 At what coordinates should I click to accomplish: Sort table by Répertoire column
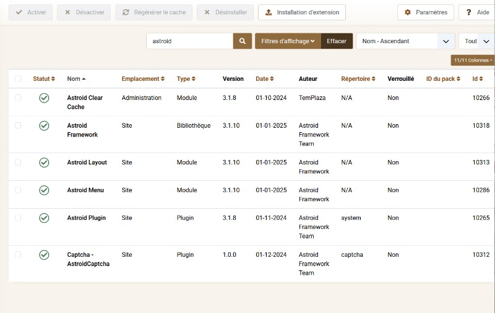tap(358, 79)
